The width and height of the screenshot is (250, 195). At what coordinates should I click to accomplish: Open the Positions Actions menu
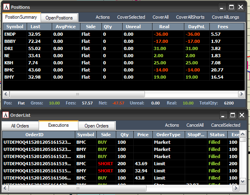(x=103, y=17)
